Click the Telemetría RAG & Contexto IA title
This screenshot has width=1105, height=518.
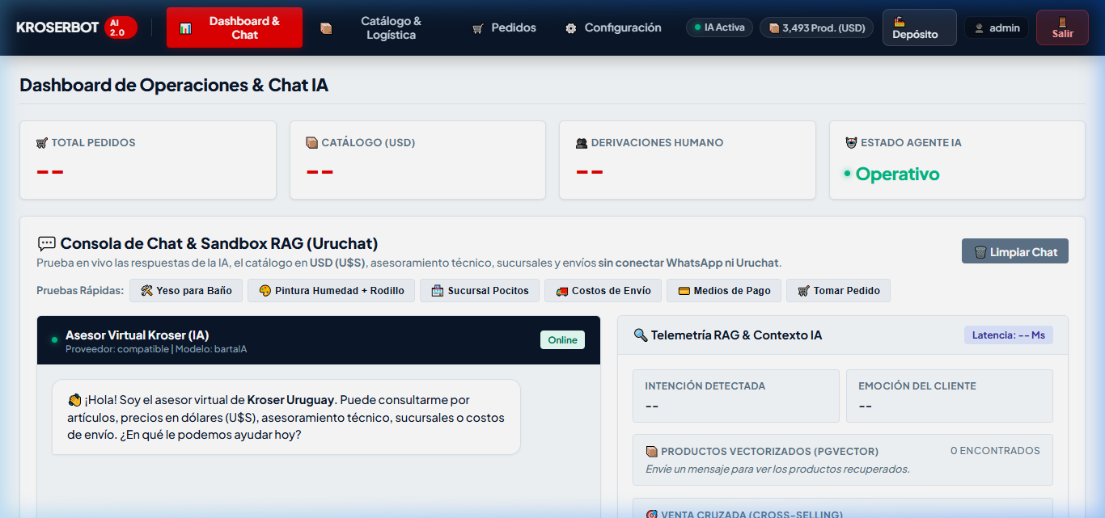[736, 335]
